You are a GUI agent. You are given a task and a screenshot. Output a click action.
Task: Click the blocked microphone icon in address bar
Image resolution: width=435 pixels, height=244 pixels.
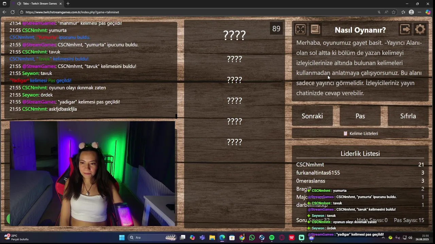click(379, 12)
